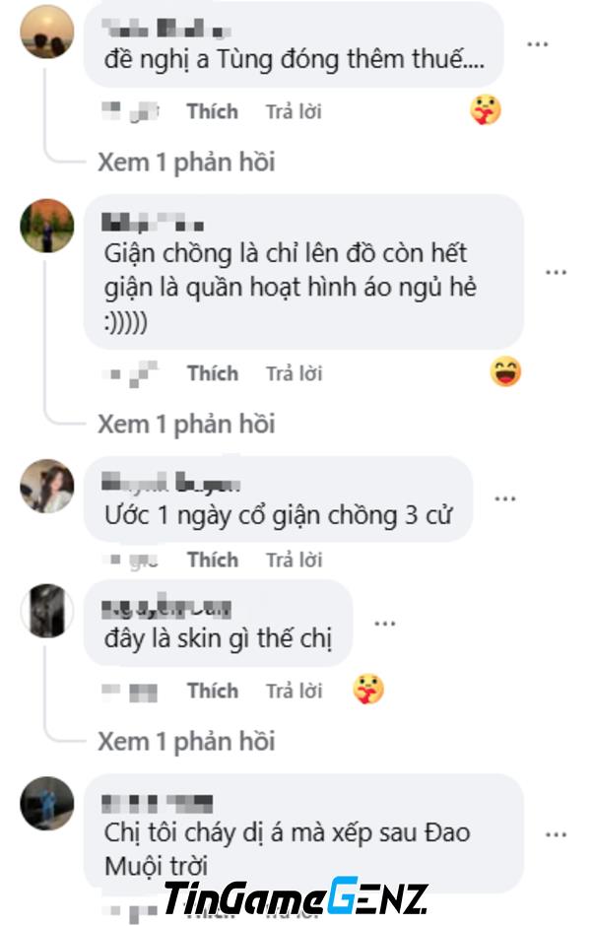Click care emoji reaction under the skin comment

368,690
